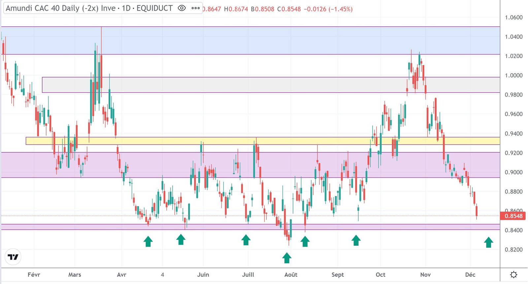Screen dimensions: 528x284
Task: Select the blue resistance zone rectangle at top
Action: pyautogui.click(x=251, y=40)
